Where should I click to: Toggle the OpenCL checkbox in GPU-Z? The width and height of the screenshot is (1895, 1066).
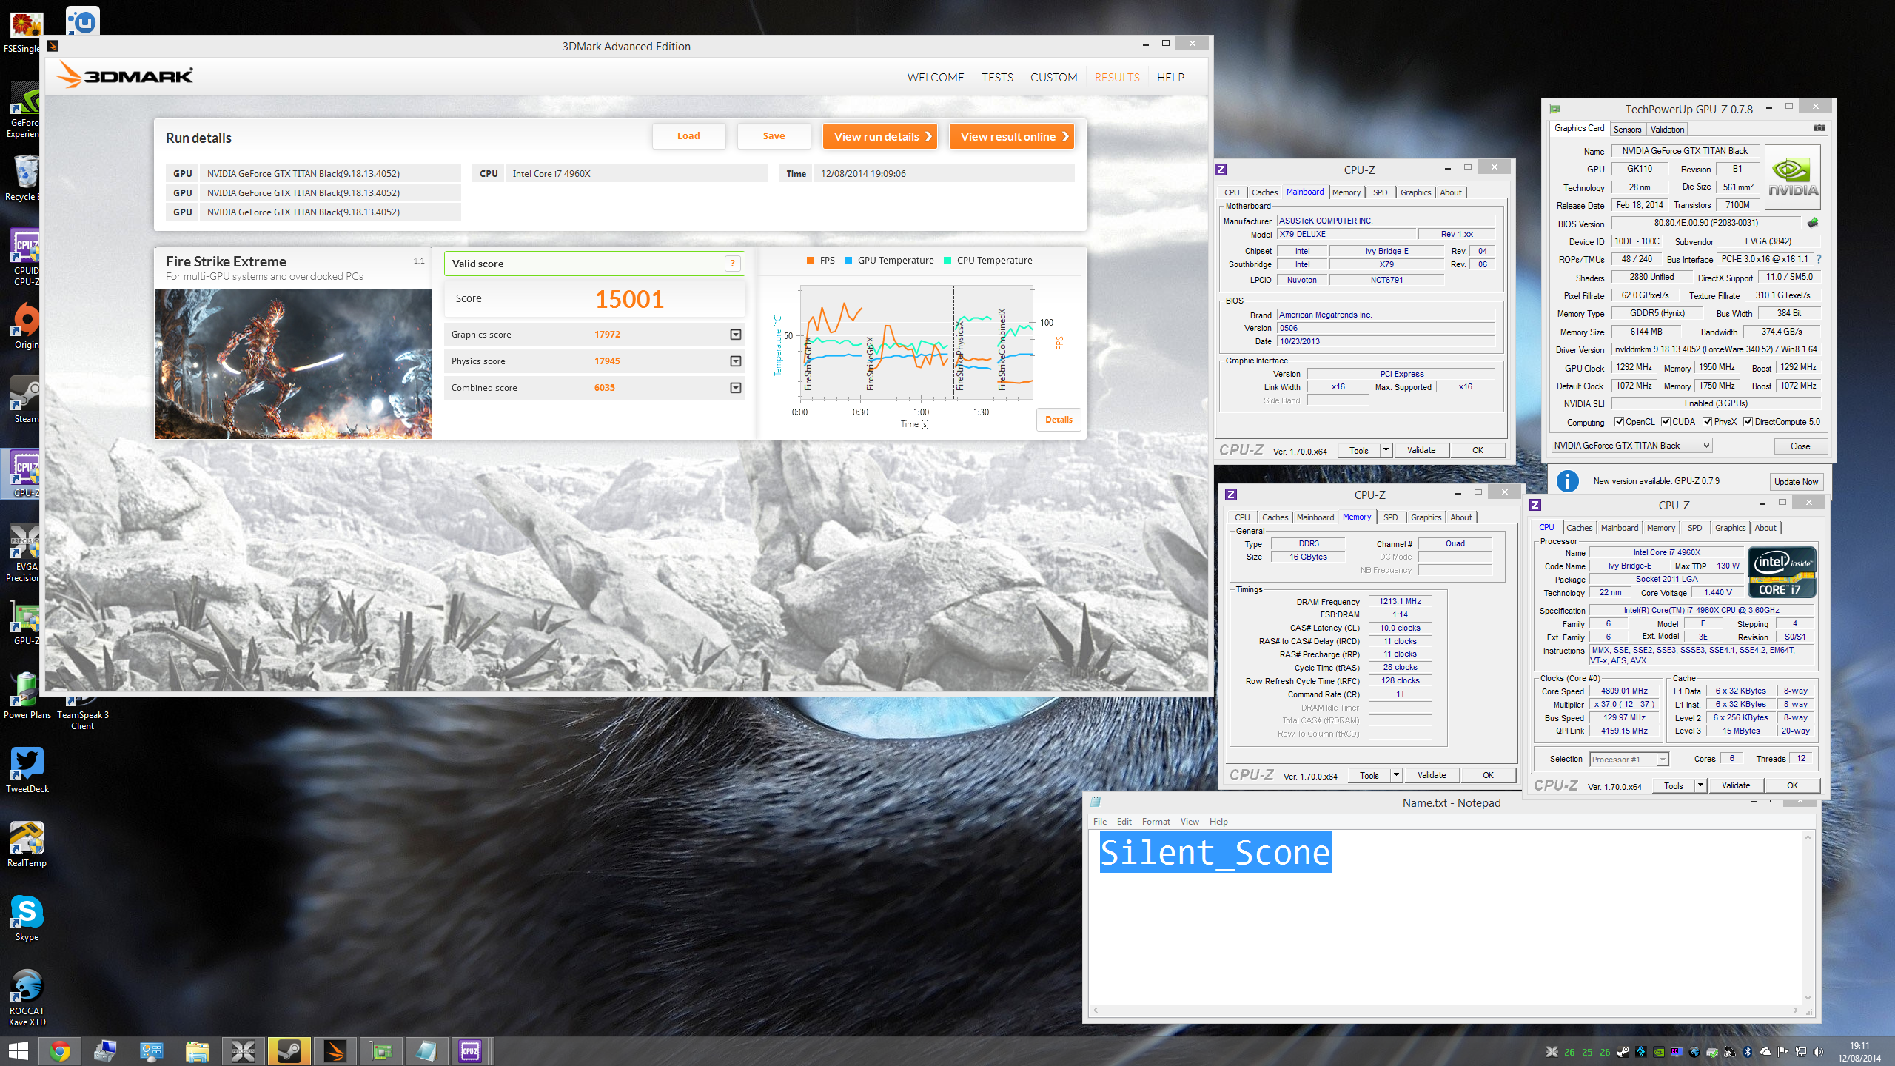point(1620,422)
